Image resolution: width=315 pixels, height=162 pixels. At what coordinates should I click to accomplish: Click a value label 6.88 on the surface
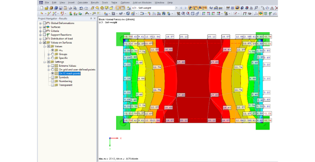tap(141, 79)
